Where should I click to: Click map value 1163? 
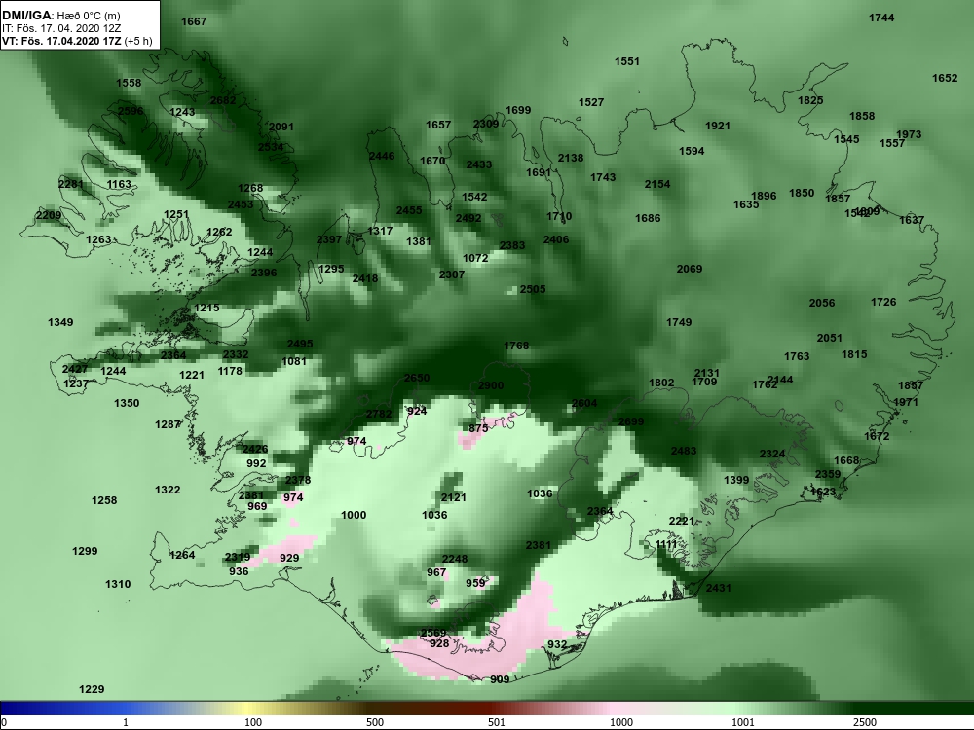coord(119,184)
